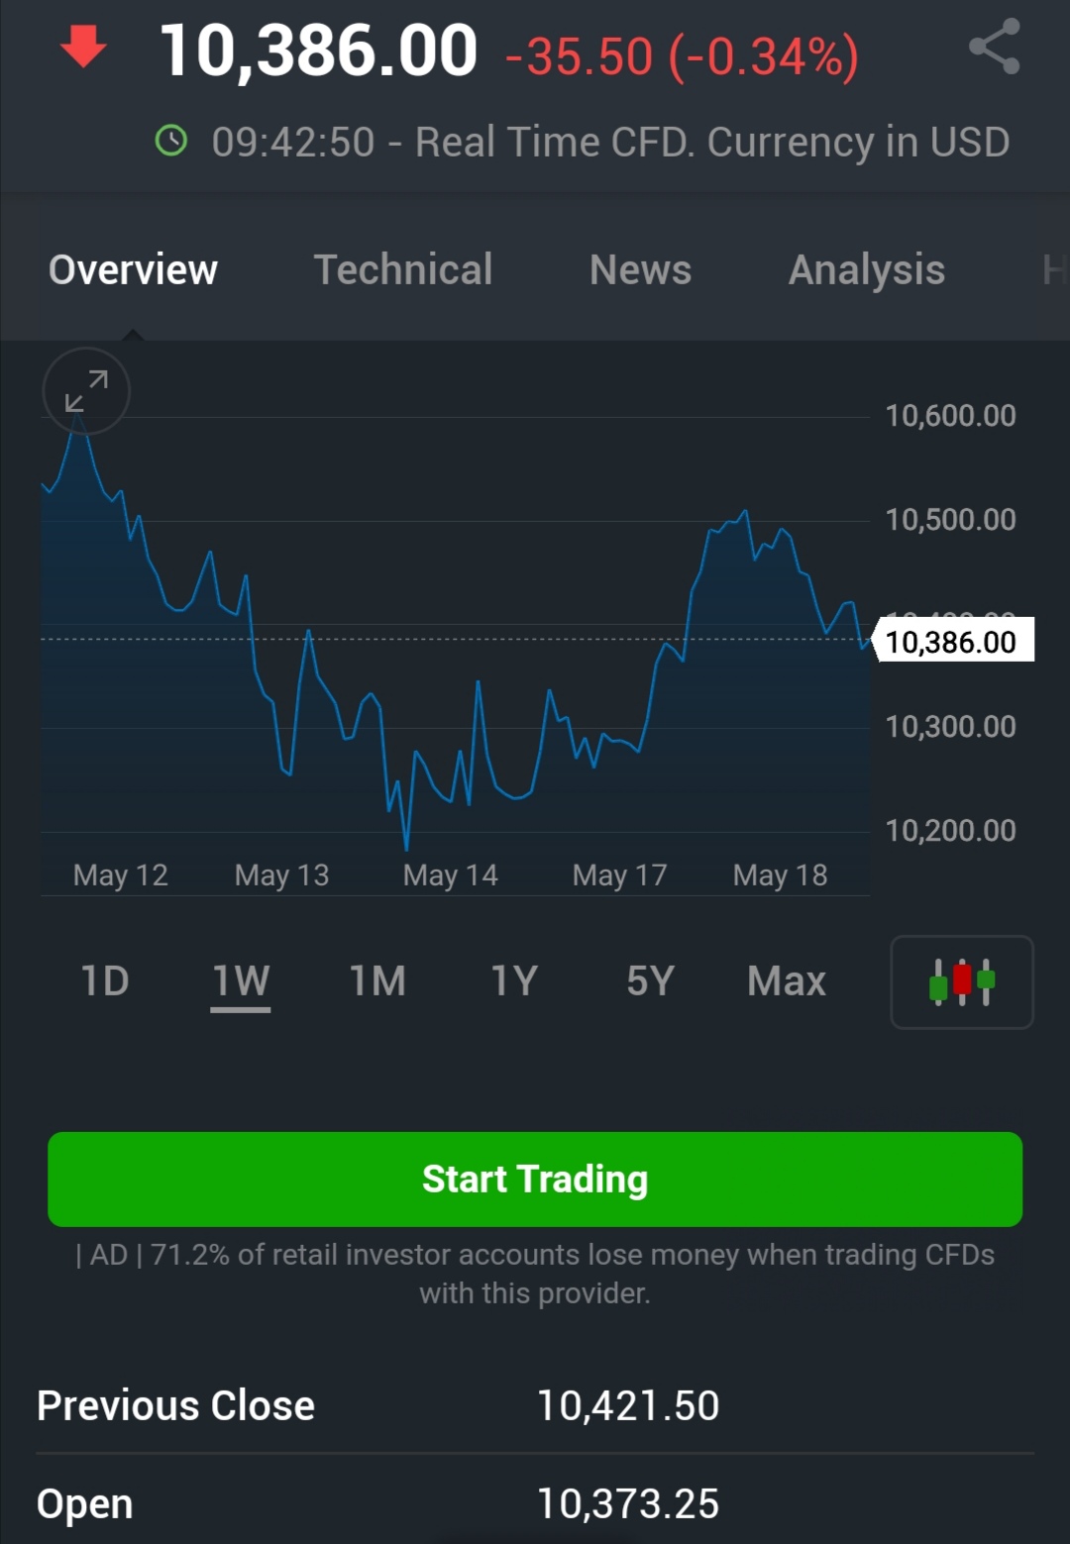Select the 5Y time range

tap(650, 981)
